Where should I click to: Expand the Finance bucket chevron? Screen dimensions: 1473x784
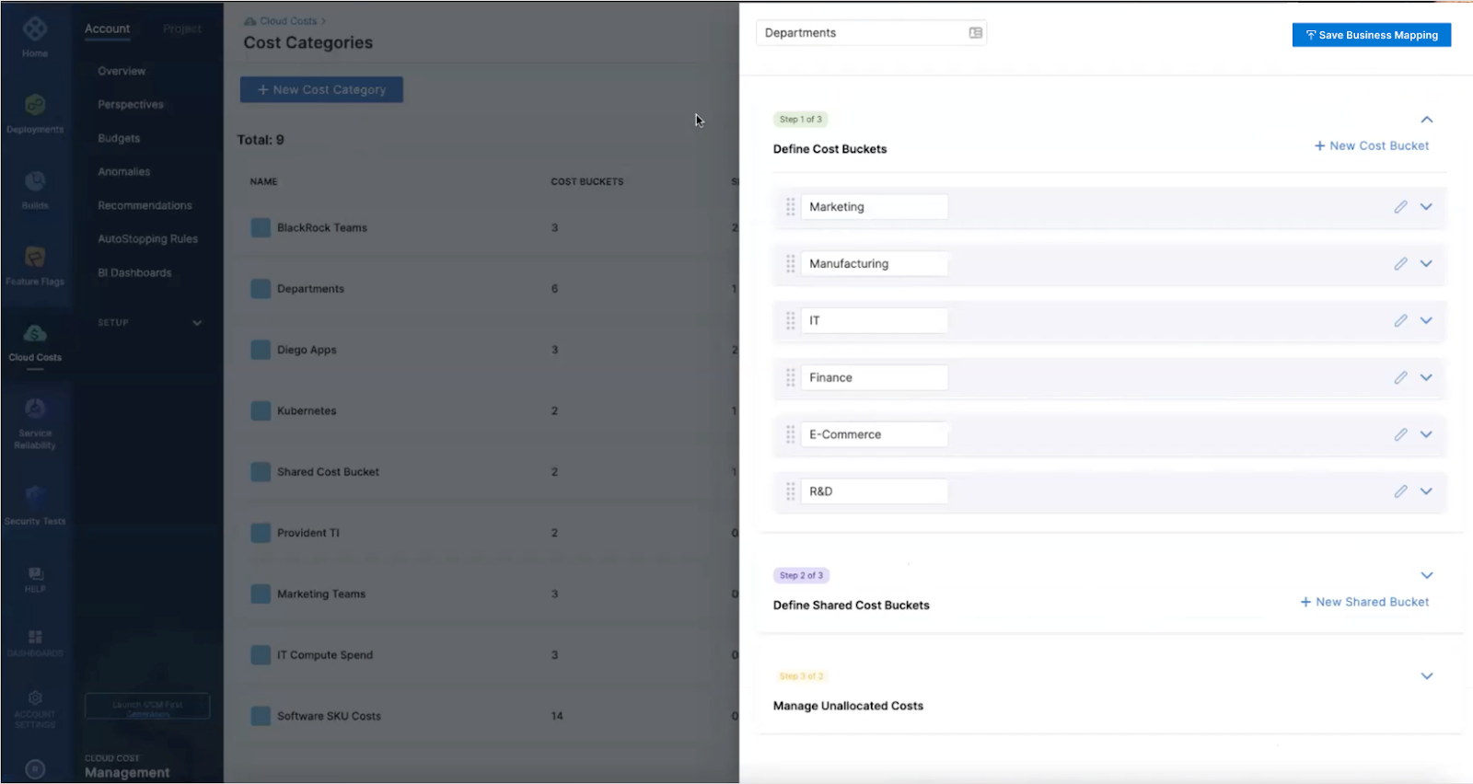click(x=1426, y=378)
